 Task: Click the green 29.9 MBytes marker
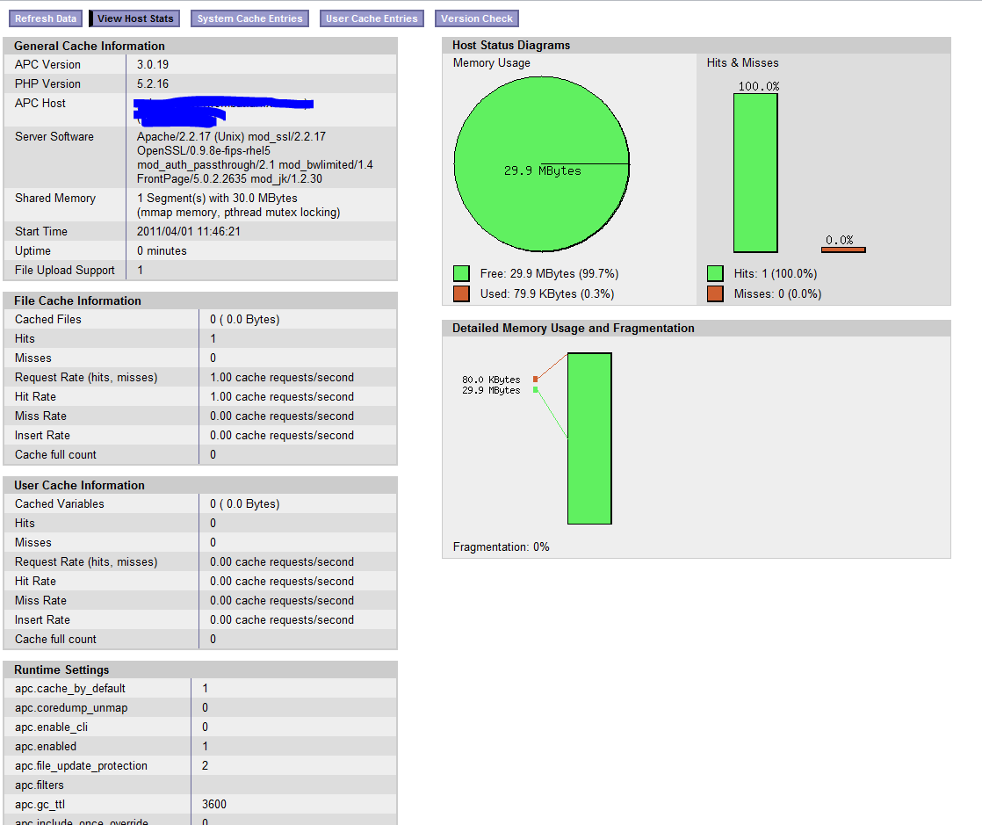[535, 390]
